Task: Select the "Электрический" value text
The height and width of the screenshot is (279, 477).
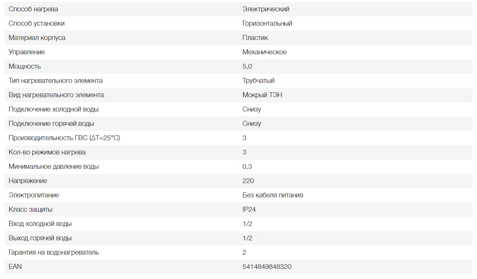Action: point(266,9)
